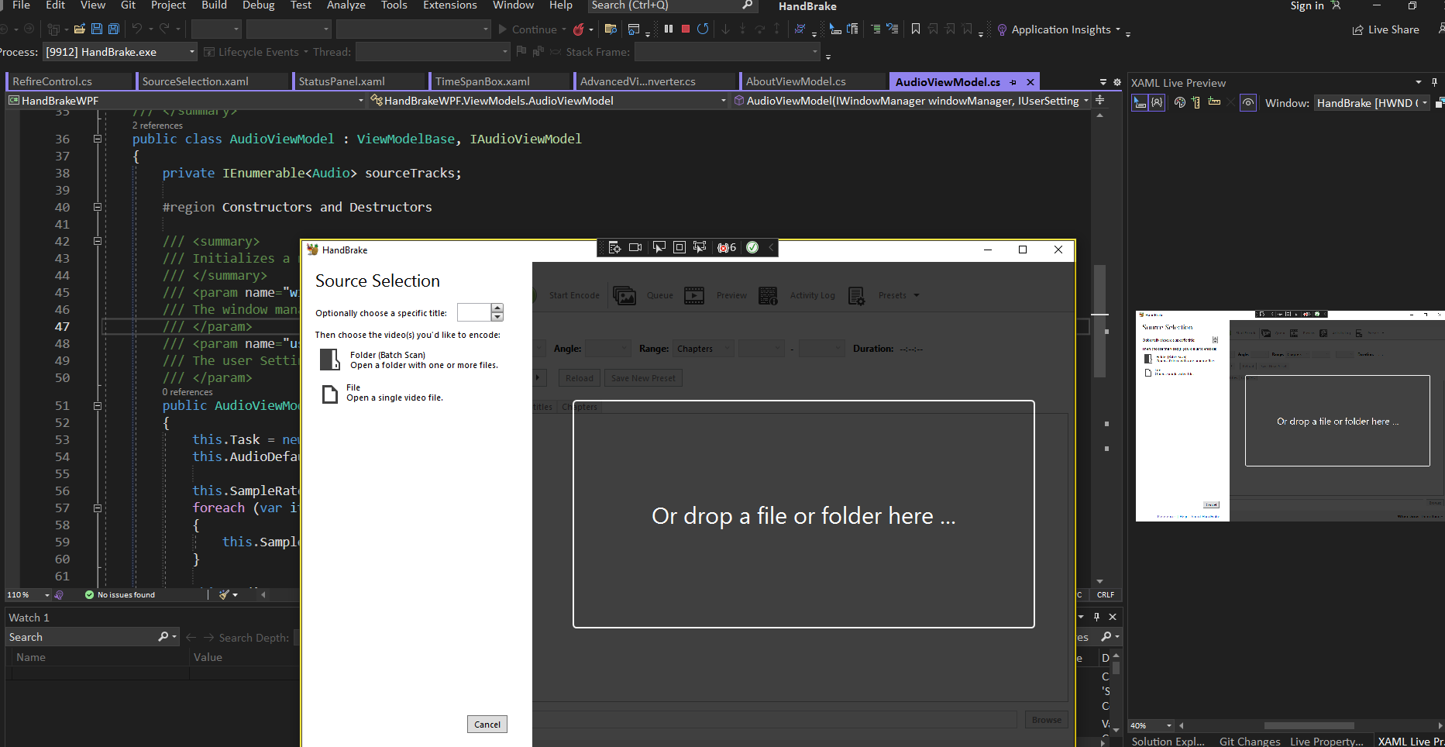Click the Cancel button in Source Selection
The image size is (1445, 747).
coord(487,725)
